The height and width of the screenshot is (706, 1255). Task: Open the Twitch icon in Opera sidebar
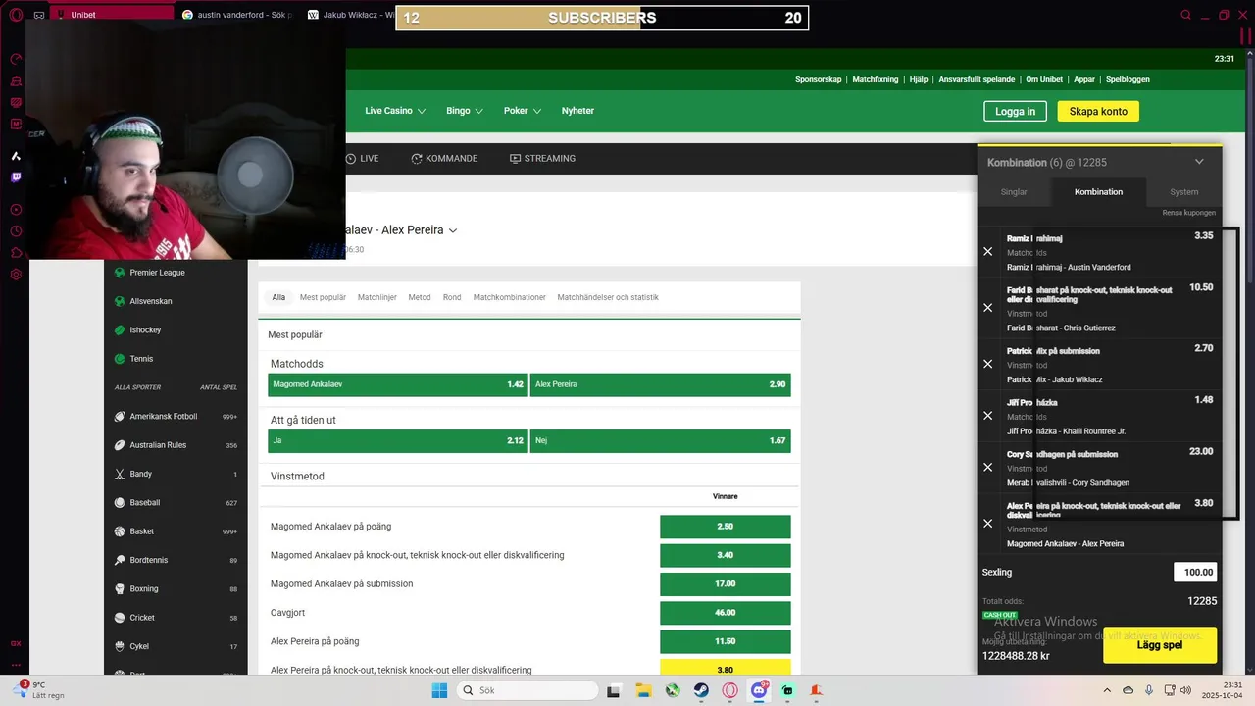tap(16, 177)
